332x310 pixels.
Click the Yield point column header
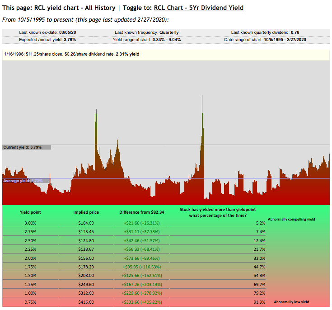30,212
